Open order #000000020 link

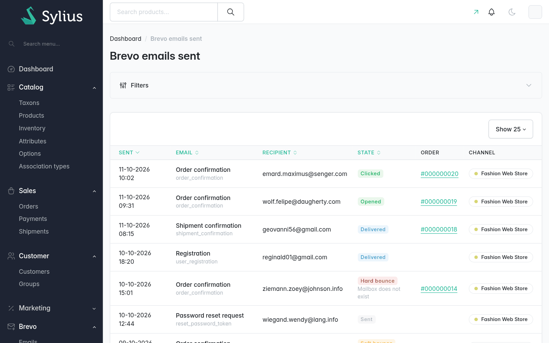pyautogui.click(x=440, y=174)
